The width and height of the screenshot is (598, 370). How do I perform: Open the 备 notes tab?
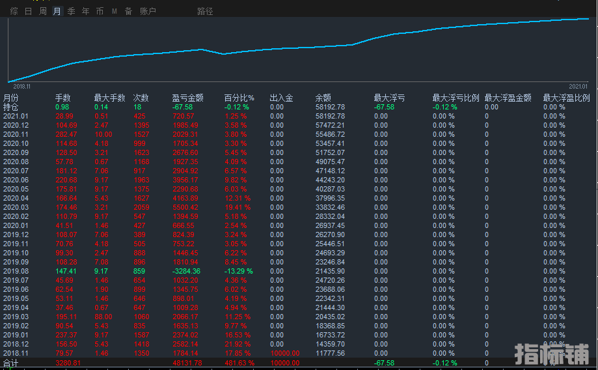[129, 12]
